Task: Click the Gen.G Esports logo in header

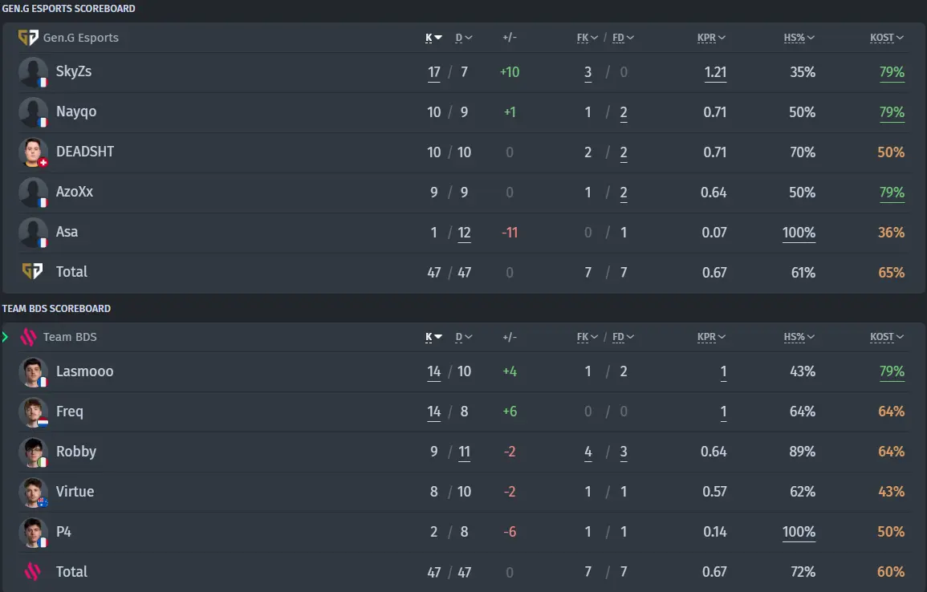Action: (x=28, y=38)
